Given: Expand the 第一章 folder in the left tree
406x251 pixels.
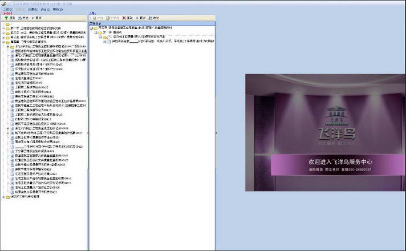Looking at the screenshot, I should click(x=3, y=28).
